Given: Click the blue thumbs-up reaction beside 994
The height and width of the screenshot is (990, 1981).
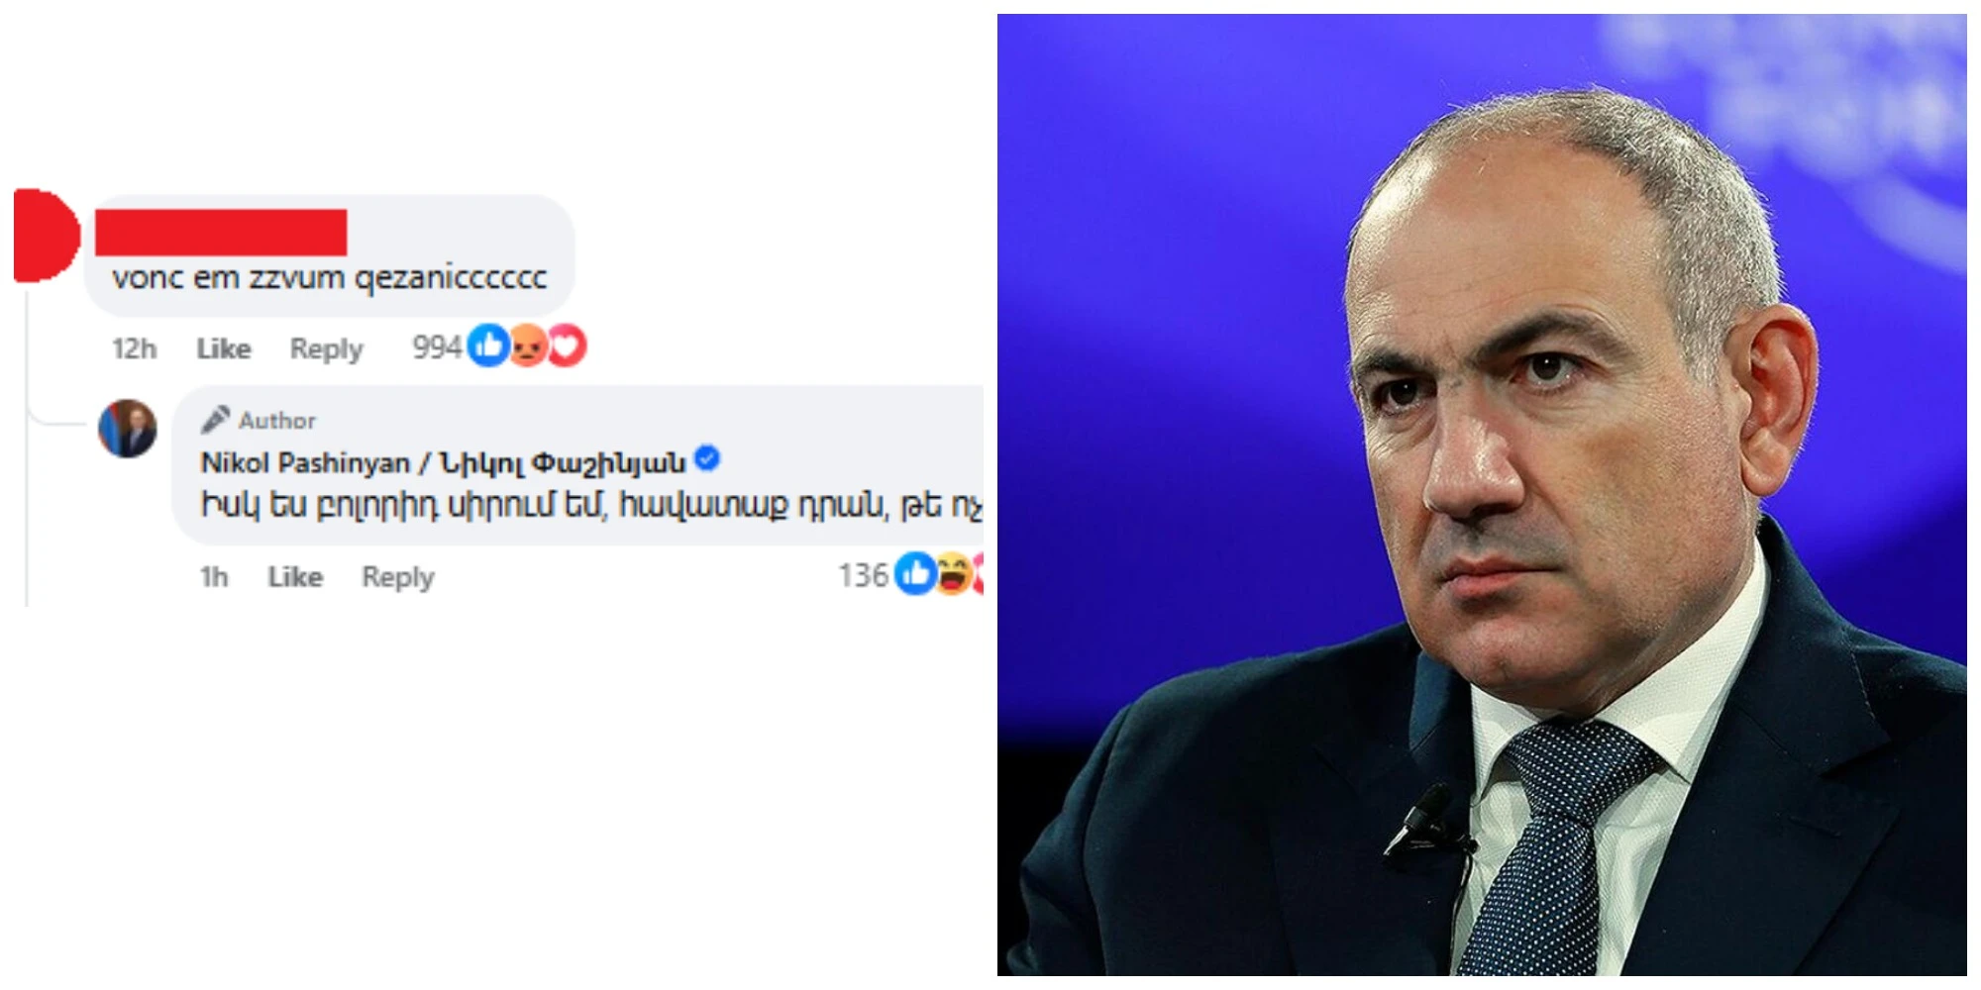Looking at the screenshot, I should click(487, 346).
